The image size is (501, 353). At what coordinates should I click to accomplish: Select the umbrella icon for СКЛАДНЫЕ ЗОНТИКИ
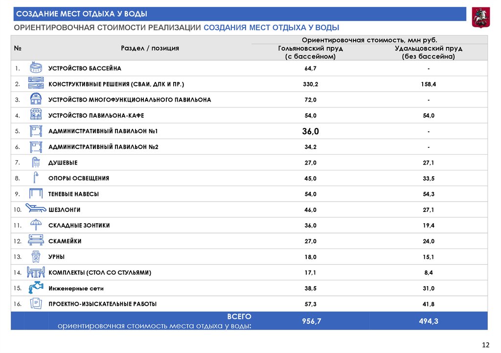pyautogui.click(x=36, y=225)
